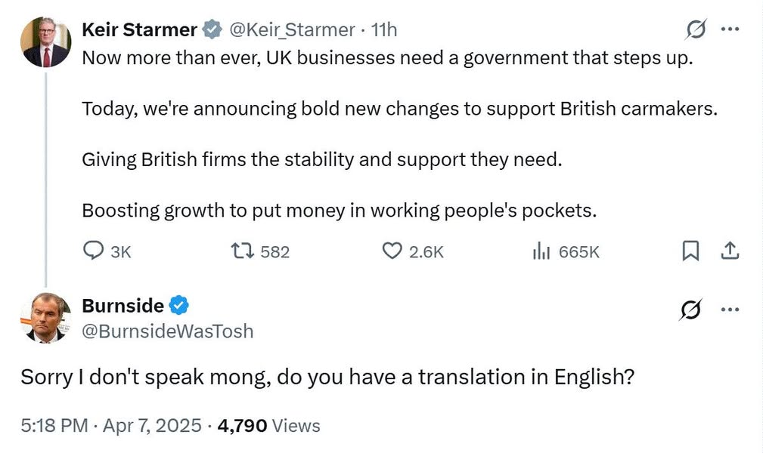Viewport: 763px width, 453px height.
Task: Like Keir Starmer's tweet via heart icon
Action: pyautogui.click(x=392, y=251)
